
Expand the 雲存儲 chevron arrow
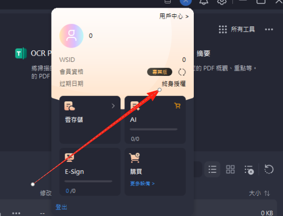[x=113, y=106]
